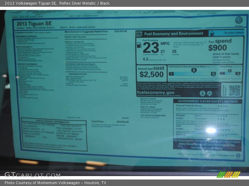
Task: Click the greenhouse gas rating marker 6
Action: [194, 70]
